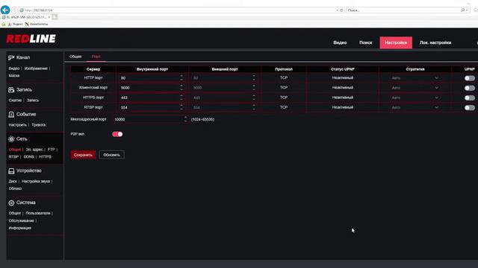This screenshot has height=268, width=478.
Task: Select the Настройки top menu
Action: 396,43
